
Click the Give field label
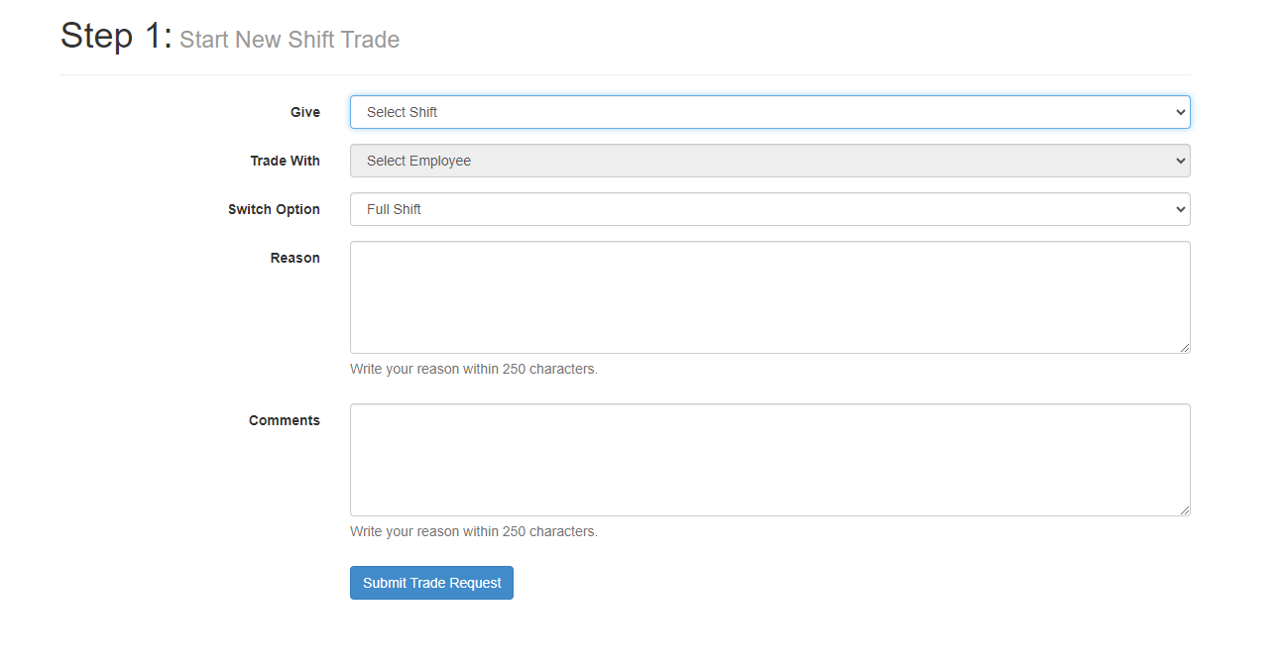pyautogui.click(x=305, y=112)
